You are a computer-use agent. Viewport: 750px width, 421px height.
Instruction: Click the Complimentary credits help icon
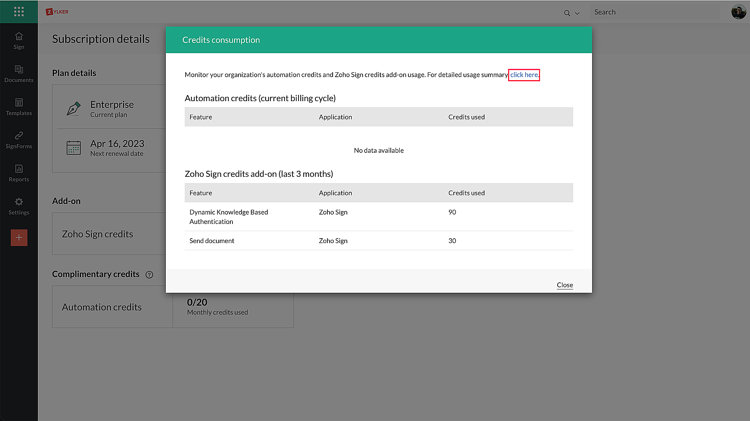pos(149,275)
